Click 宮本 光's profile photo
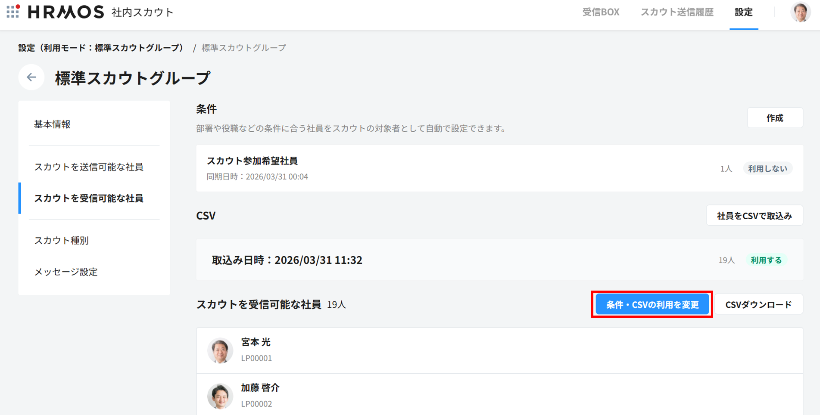The image size is (820, 415). (x=220, y=350)
